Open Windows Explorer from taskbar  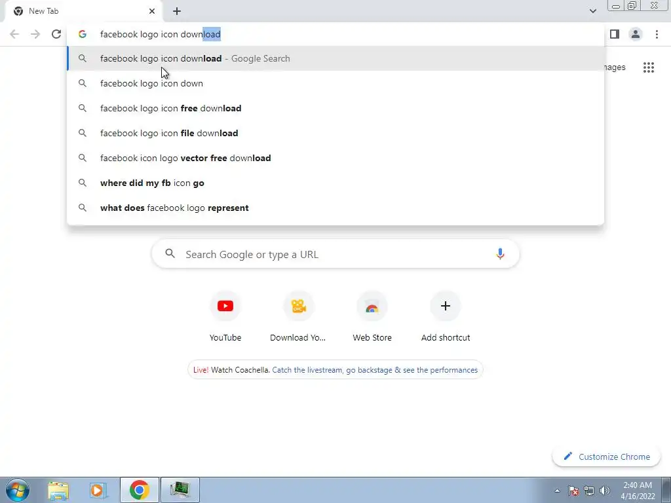point(58,490)
